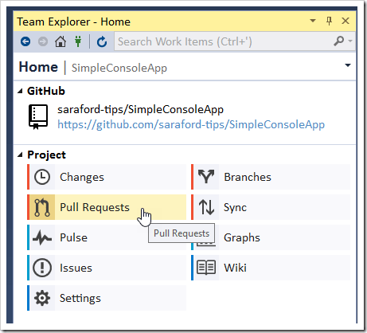The width and height of the screenshot is (367, 333).
Task: Close the Team Explorer panel
Action: 346,21
